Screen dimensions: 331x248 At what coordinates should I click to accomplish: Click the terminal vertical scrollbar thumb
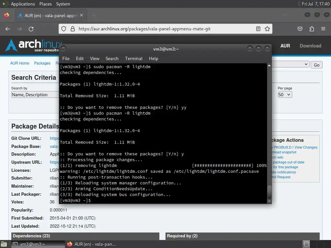coord(269,192)
